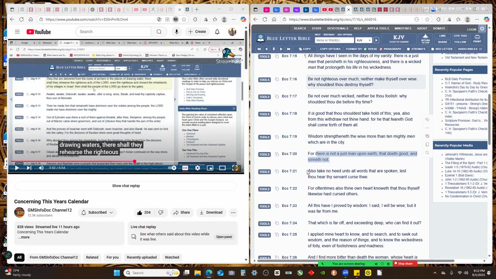Click the Return to Top icon

425,39
